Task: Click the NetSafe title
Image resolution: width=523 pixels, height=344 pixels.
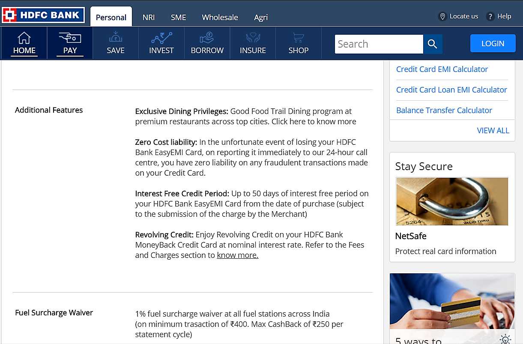Action: 411,236
